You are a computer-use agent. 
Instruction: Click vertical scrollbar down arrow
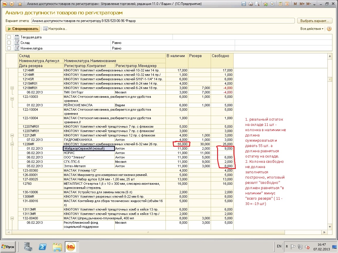coord(330,227)
